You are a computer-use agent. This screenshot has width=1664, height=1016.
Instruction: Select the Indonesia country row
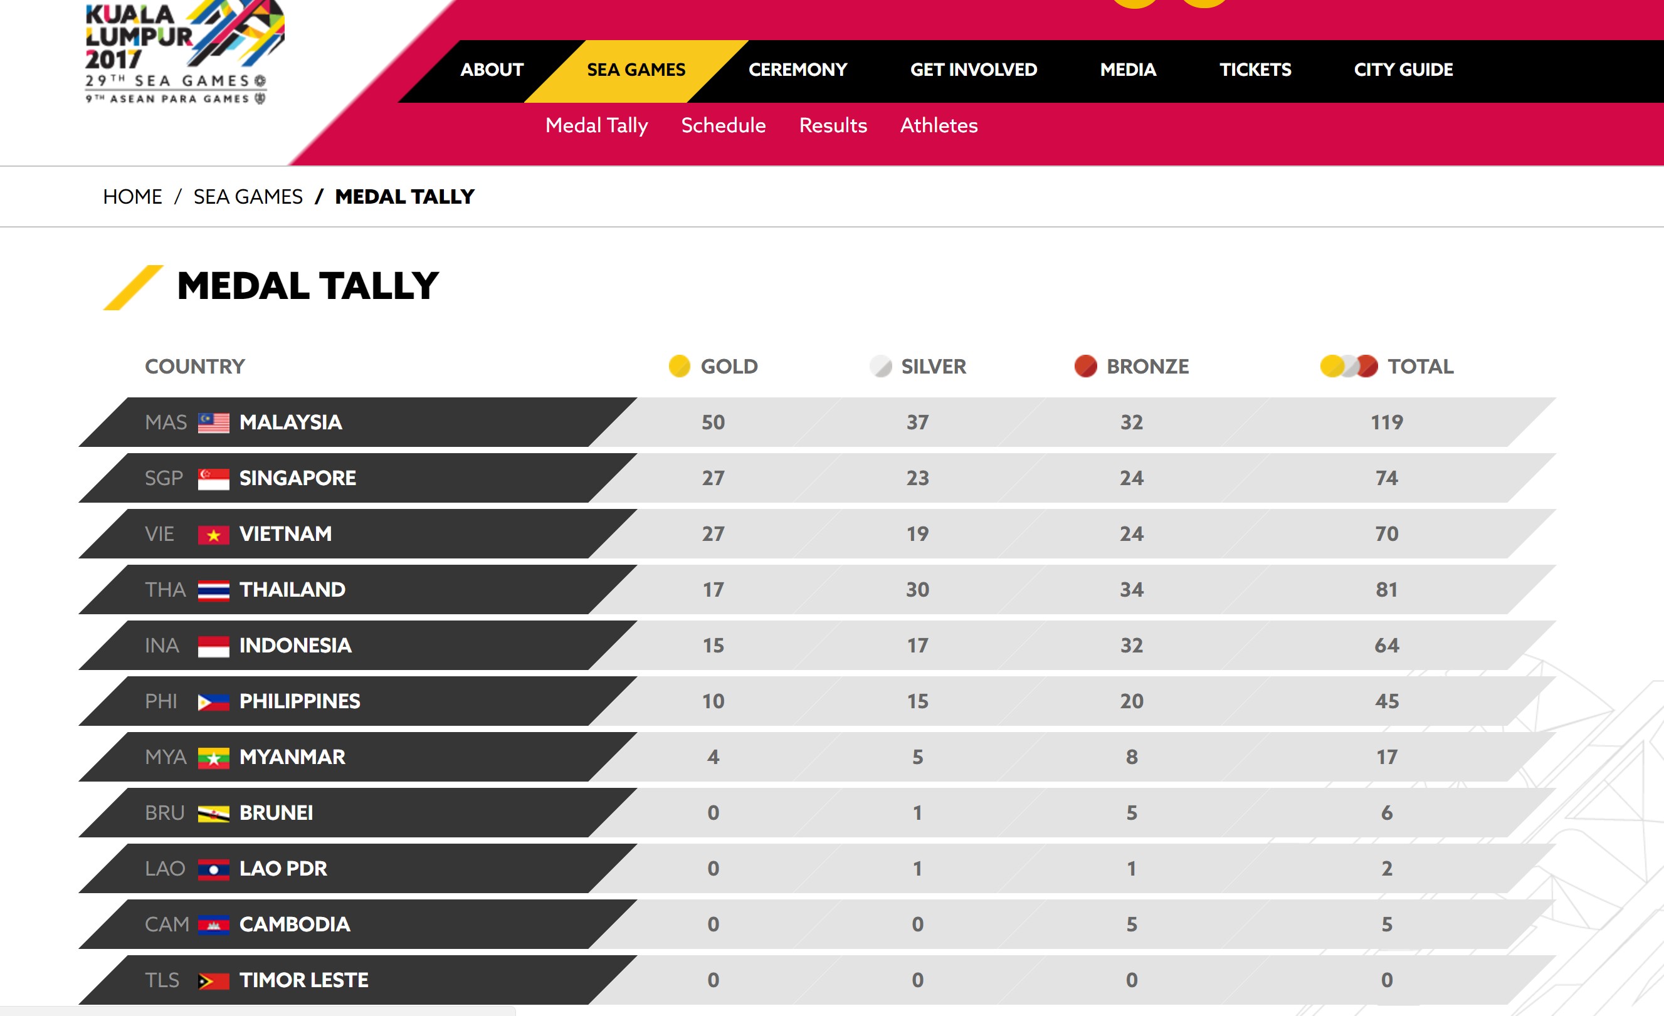point(295,646)
